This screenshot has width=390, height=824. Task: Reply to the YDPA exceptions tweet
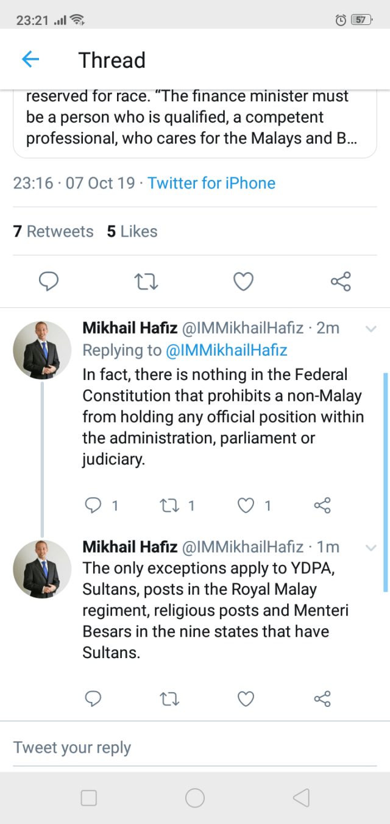pos(93,698)
